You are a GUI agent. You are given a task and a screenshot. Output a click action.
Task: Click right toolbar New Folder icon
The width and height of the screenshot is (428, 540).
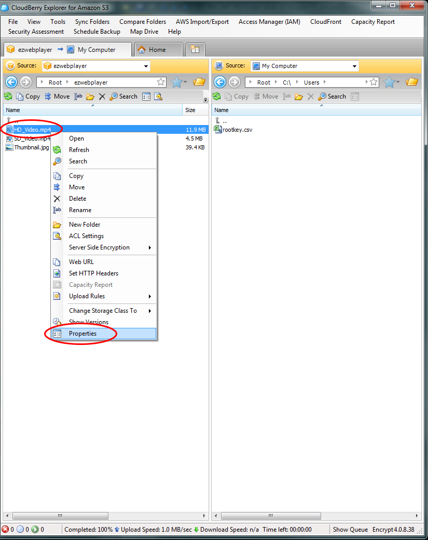(299, 96)
